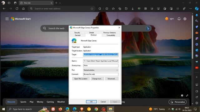Viewport: 200px width, 112px height.
Task: Open the Discover feed tab
Action: (x=11, y=102)
